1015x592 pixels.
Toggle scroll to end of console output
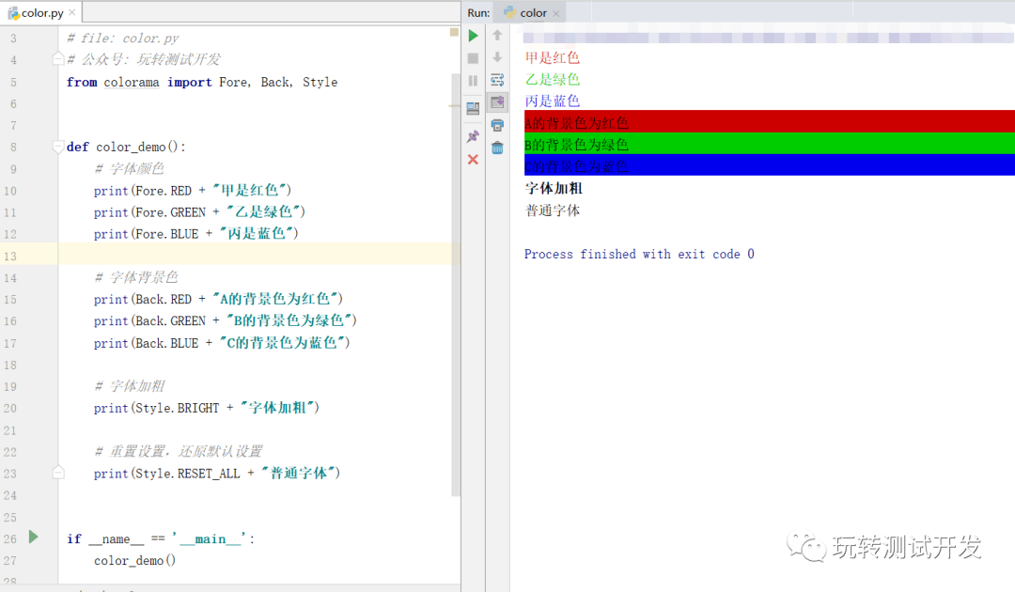tap(497, 102)
